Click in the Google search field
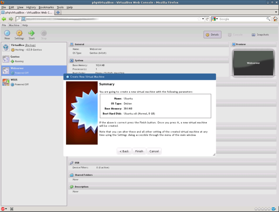This screenshot has height=212, width=279. pos(242,19)
